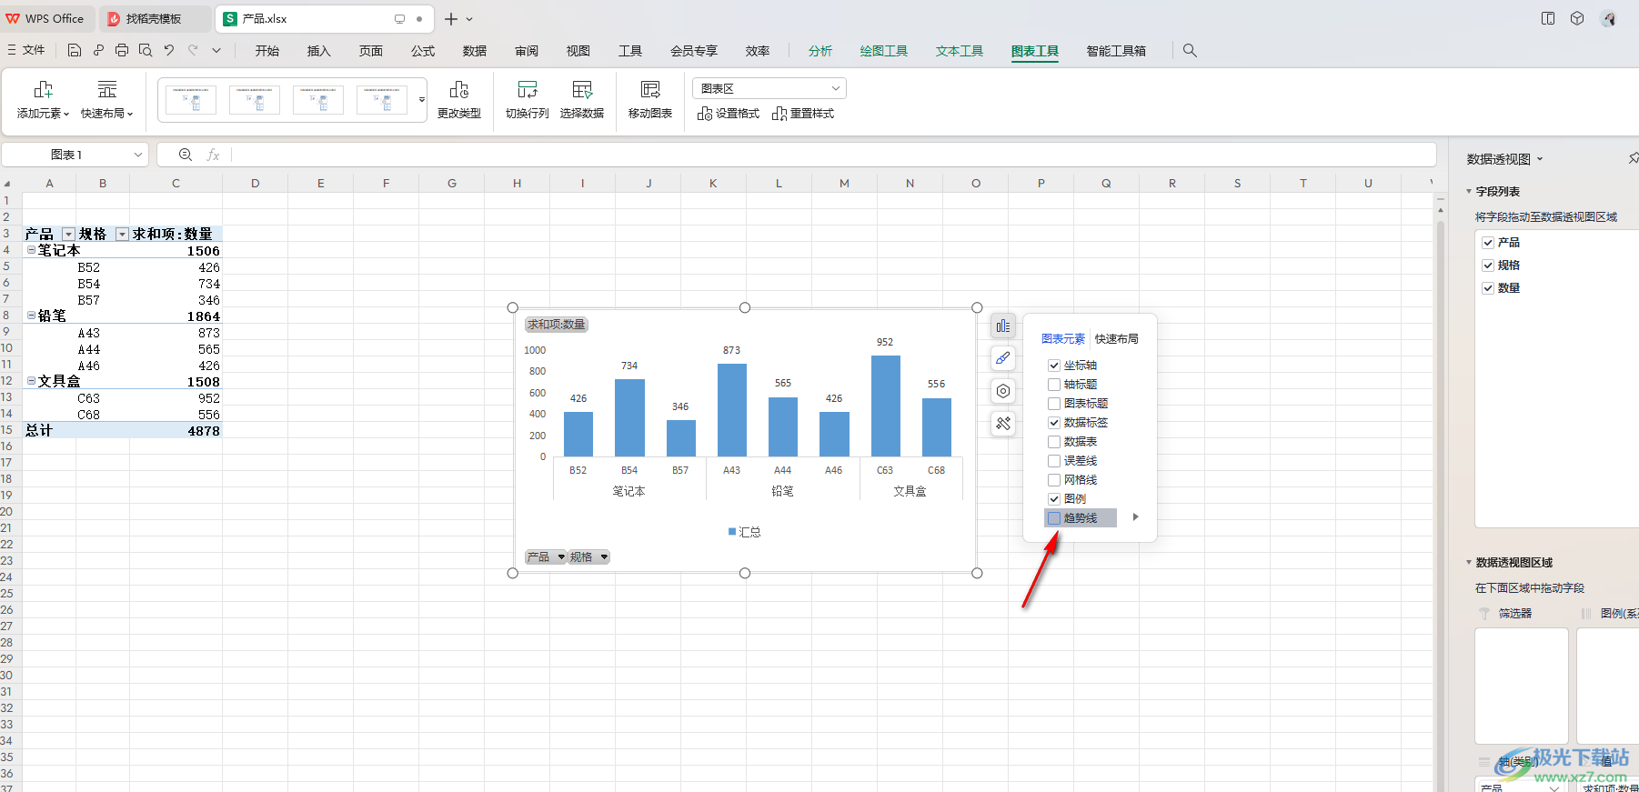The image size is (1639, 792).
Task: Switch to the 公式 ribbon tab
Action: [x=423, y=51]
